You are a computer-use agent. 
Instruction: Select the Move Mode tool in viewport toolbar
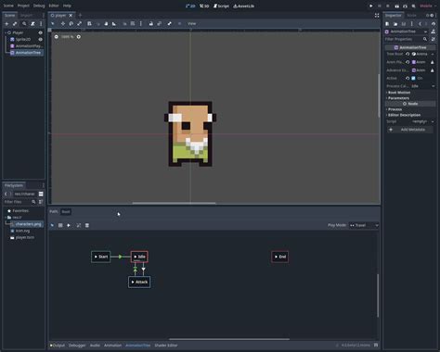pyautogui.click(x=63, y=23)
